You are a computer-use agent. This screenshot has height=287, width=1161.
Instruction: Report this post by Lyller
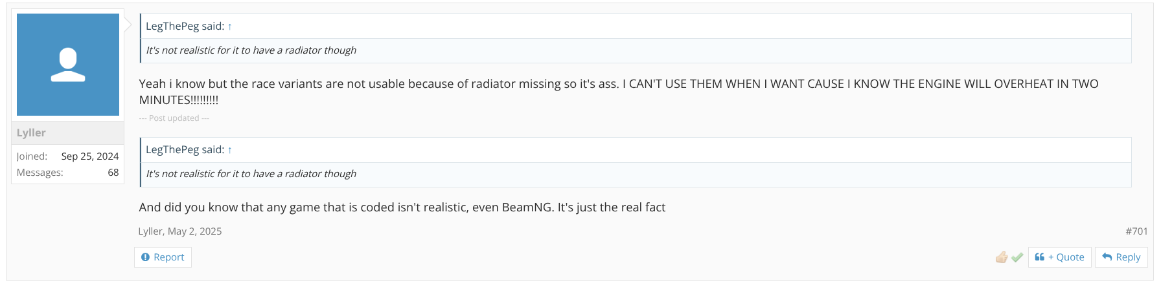163,257
